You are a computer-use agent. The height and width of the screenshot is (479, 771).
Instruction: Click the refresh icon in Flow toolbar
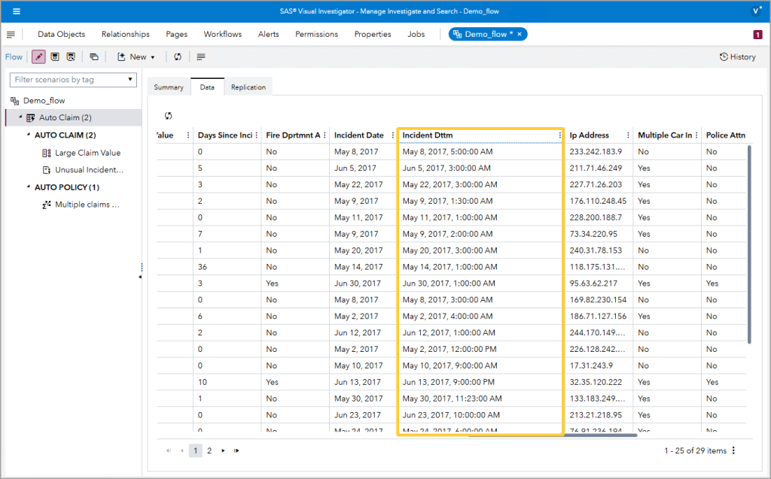pos(178,57)
